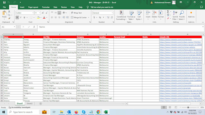Open the Add-ins button
The width and height of the screenshot is (205, 115).
coord(191,14)
